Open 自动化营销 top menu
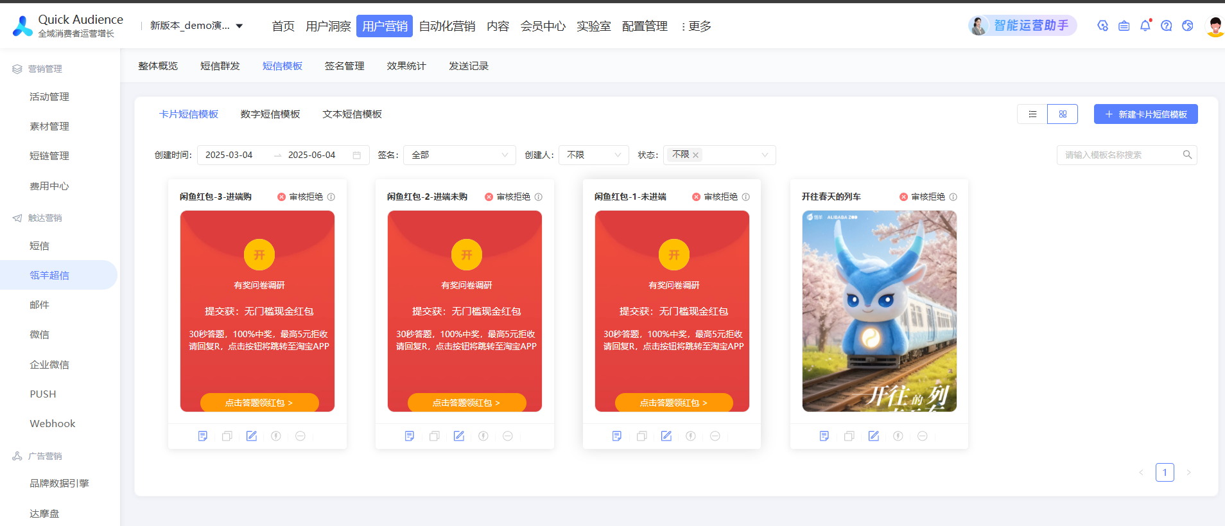This screenshot has height=526, width=1225. [447, 26]
